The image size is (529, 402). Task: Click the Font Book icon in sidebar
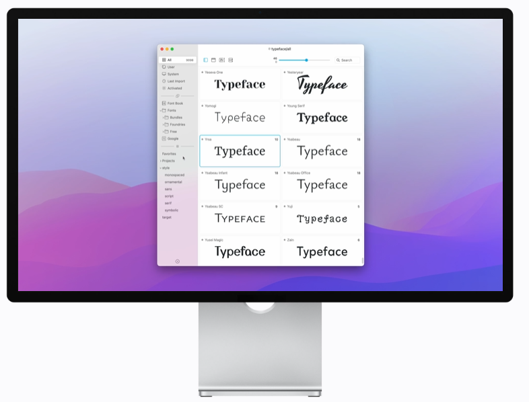[x=164, y=103]
